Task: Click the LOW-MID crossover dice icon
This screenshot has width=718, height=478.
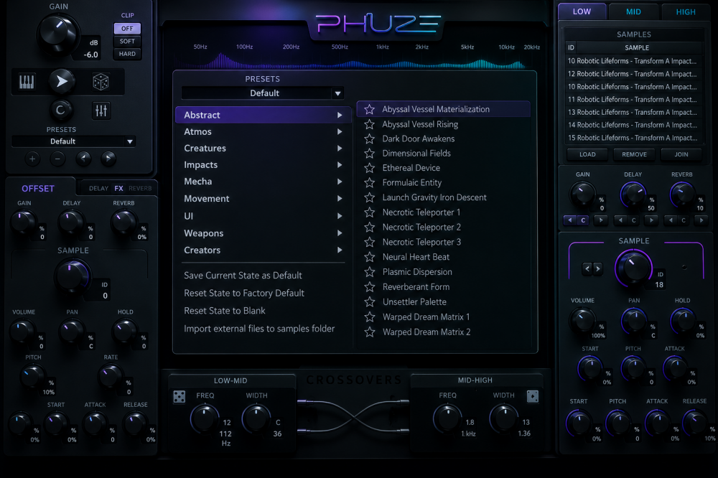Action: click(179, 396)
